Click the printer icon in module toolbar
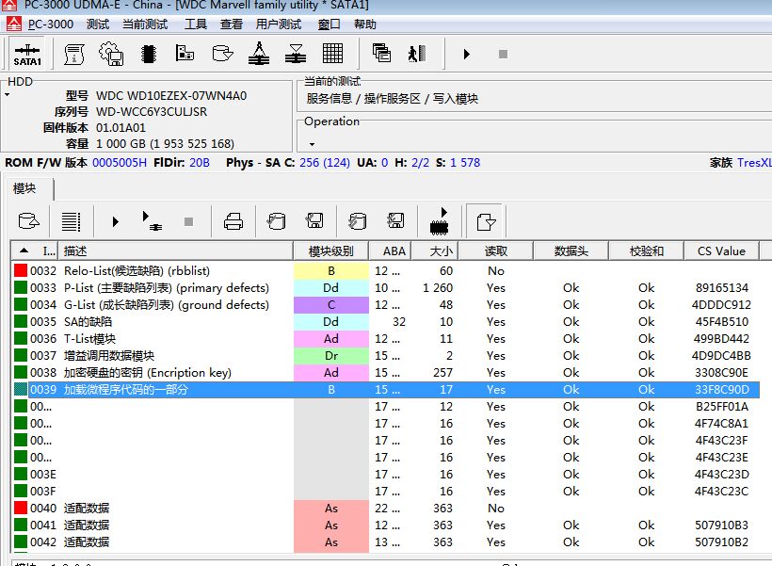772x566 pixels. pos(233,222)
